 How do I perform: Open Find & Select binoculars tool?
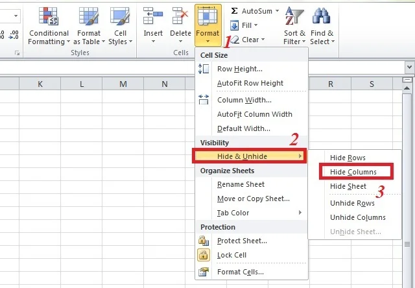point(322,26)
